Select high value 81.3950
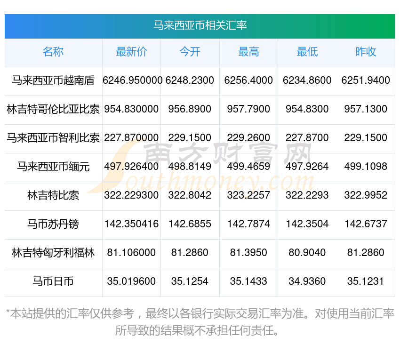The image size is (400, 345). click(x=248, y=253)
